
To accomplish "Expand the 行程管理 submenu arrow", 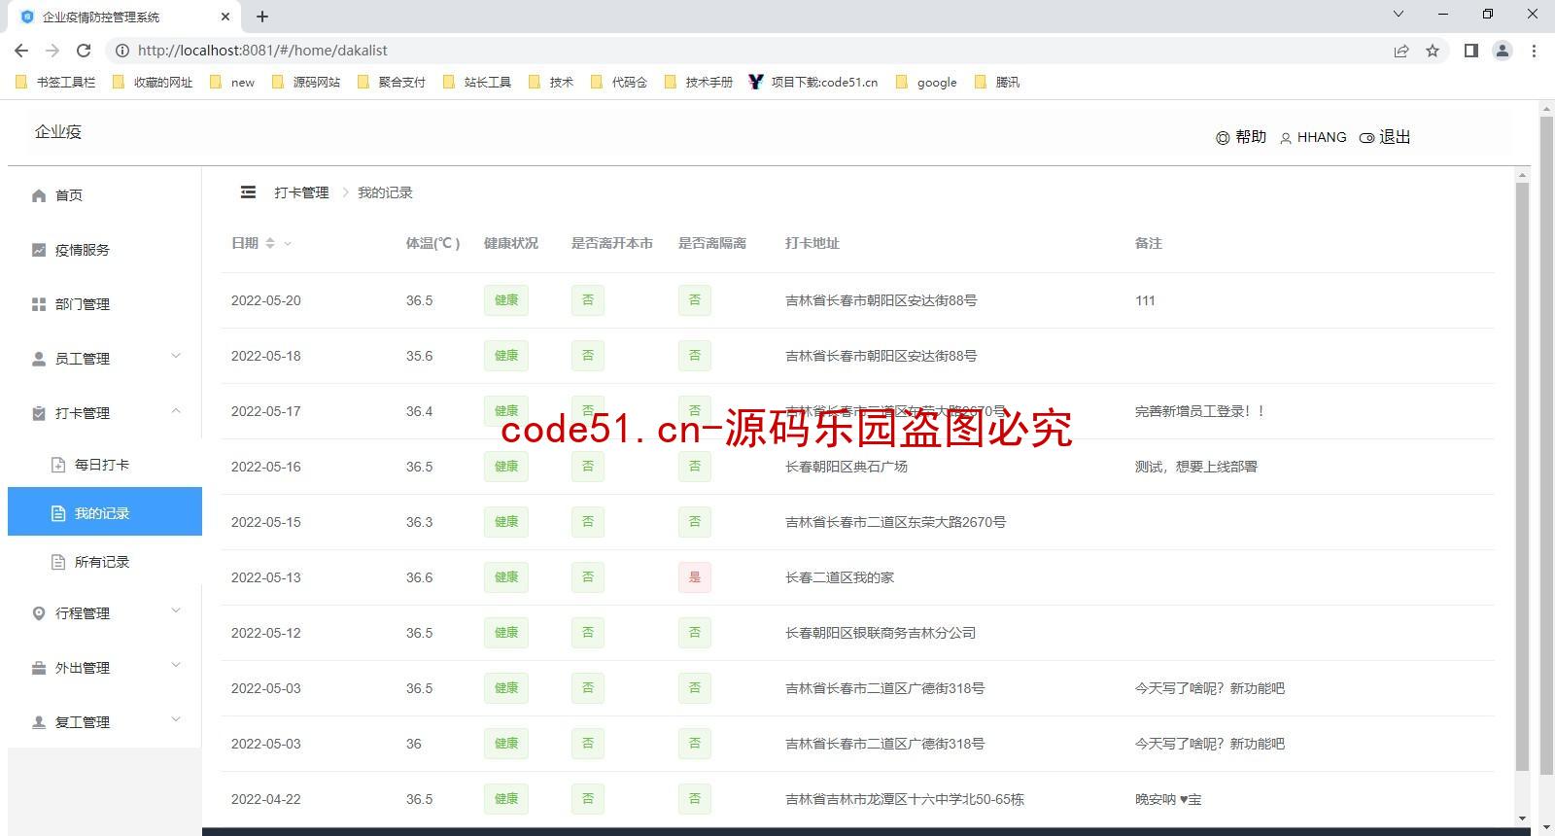I will click(176, 610).
